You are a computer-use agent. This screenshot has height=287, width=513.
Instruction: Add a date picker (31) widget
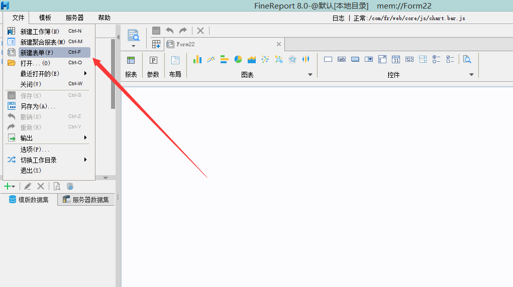tap(396, 59)
